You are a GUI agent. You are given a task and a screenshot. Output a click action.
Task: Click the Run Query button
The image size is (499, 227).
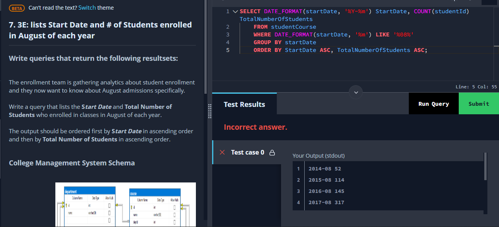(433, 103)
